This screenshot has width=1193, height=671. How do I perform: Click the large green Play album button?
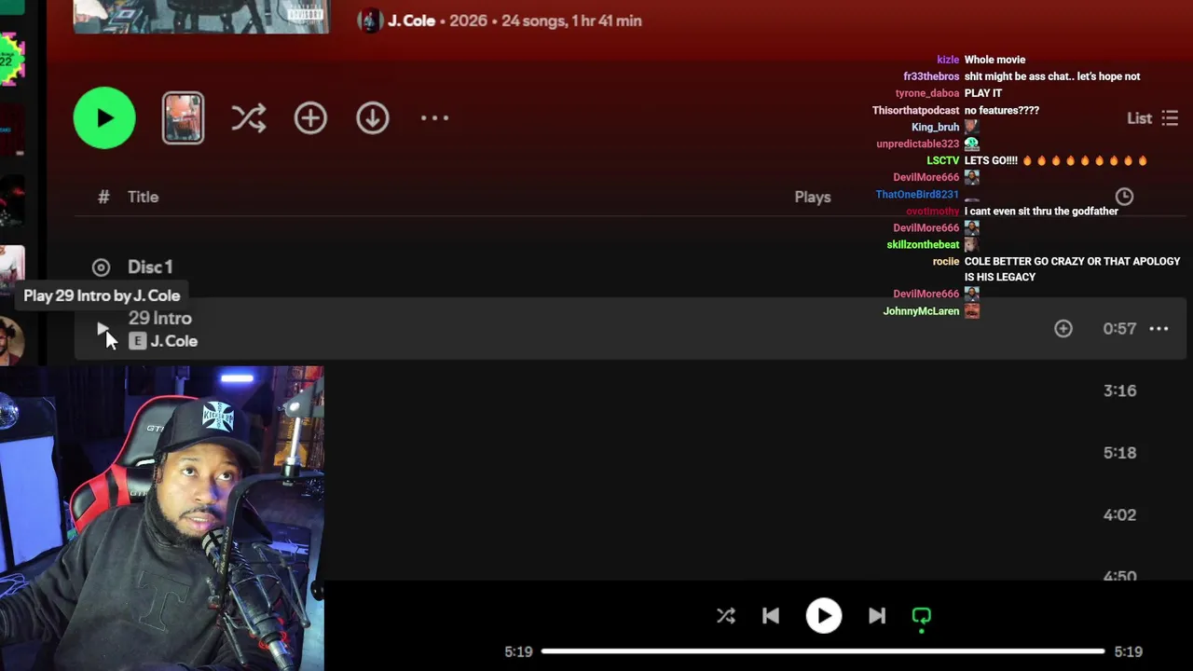coord(104,117)
